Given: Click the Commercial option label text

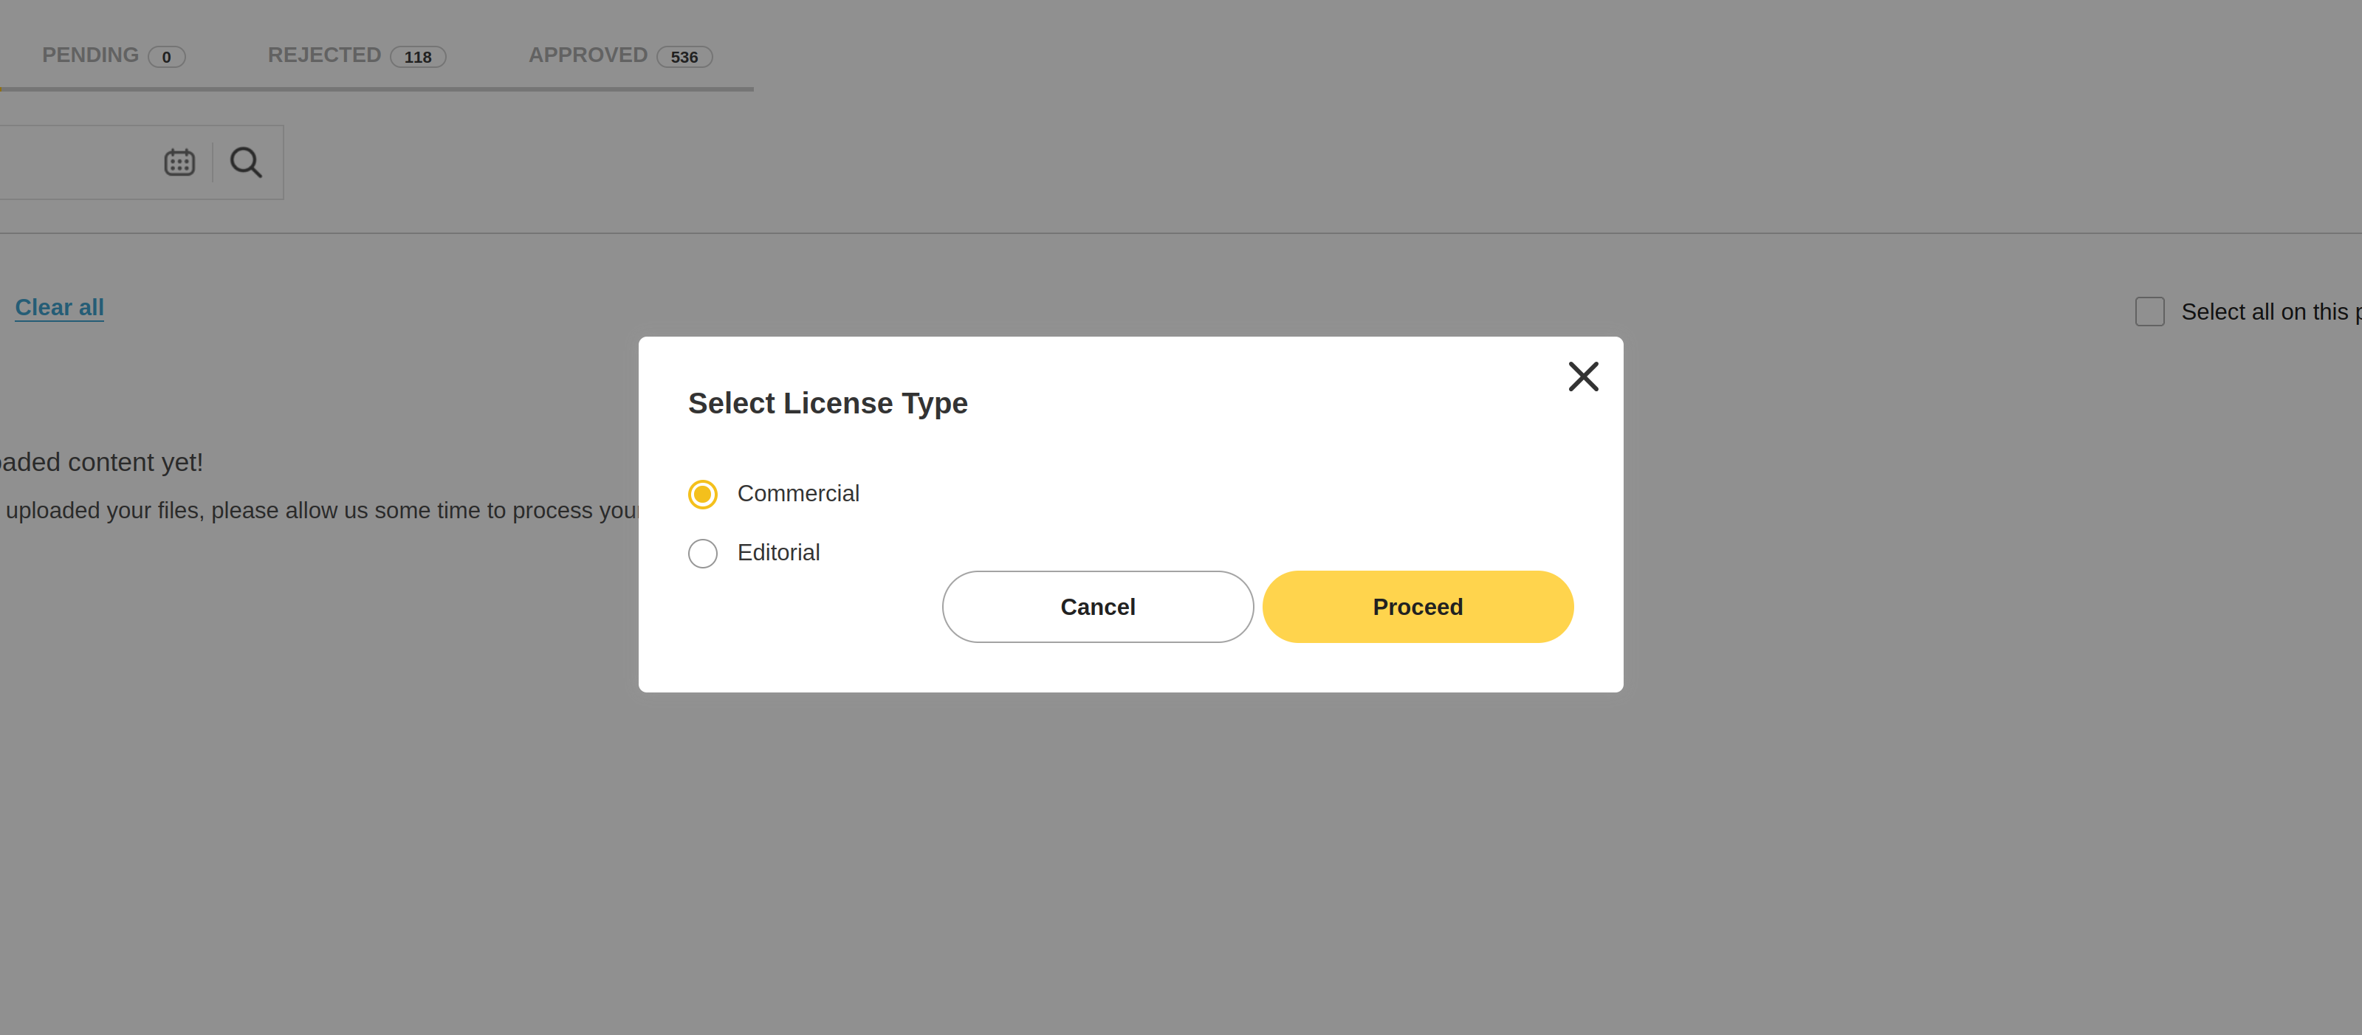Looking at the screenshot, I should (x=797, y=493).
